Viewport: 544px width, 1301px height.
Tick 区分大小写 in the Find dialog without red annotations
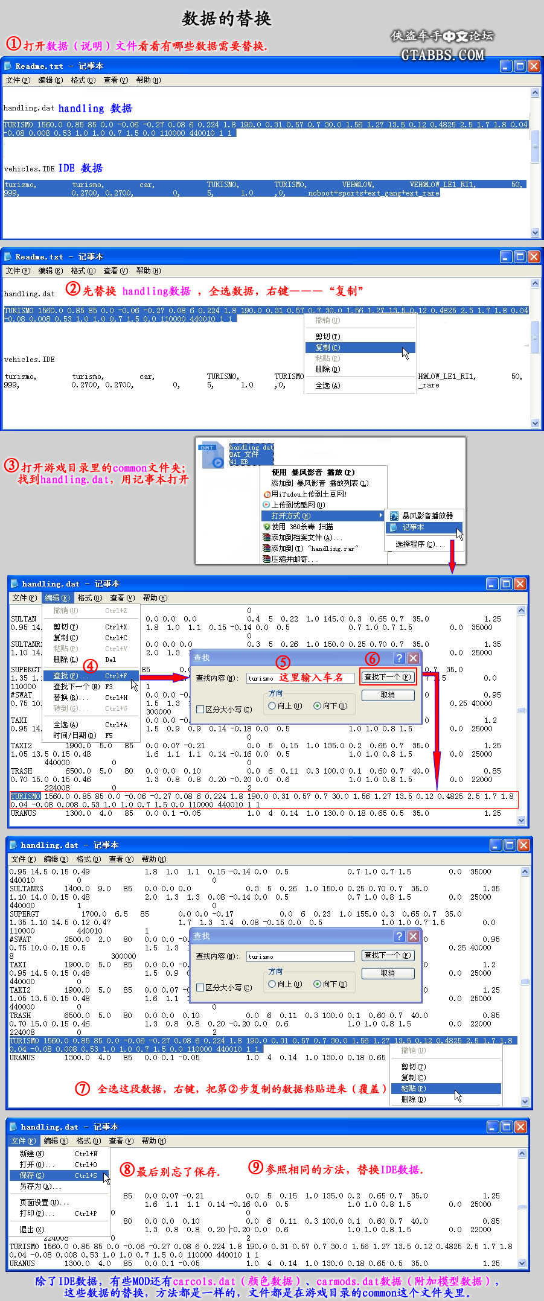200,987
